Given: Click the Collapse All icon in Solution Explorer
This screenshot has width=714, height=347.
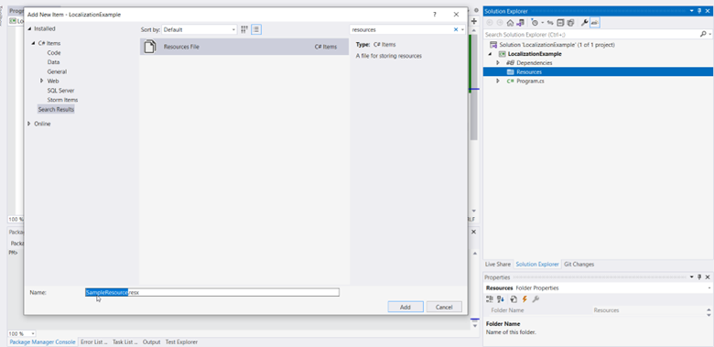Looking at the screenshot, I should (x=560, y=23).
